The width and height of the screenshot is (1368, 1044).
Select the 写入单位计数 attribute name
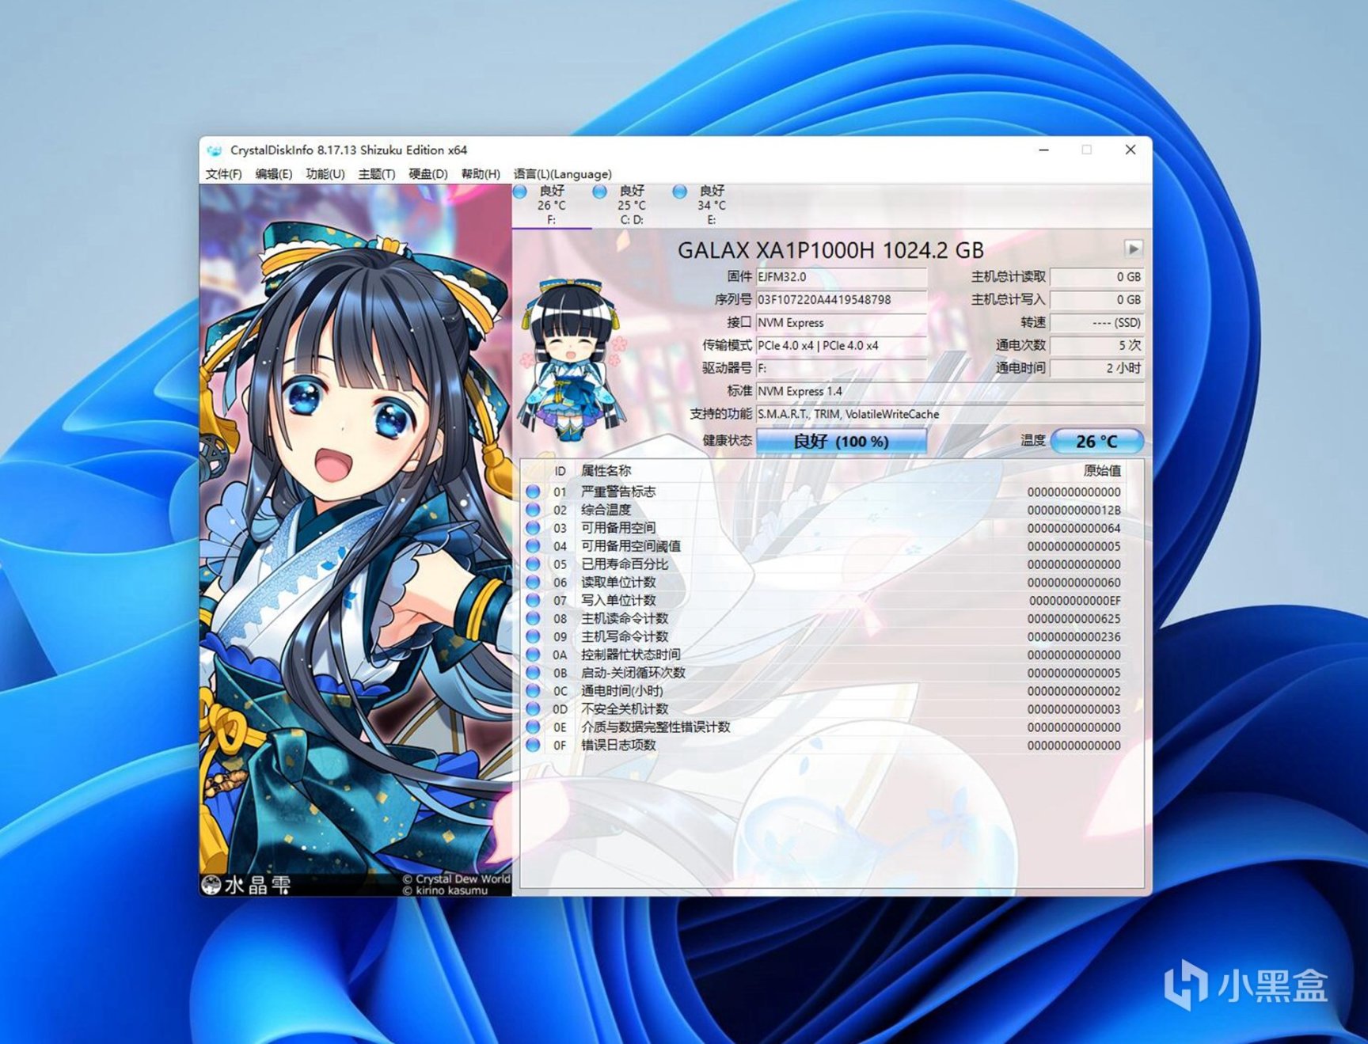[618, 601]
